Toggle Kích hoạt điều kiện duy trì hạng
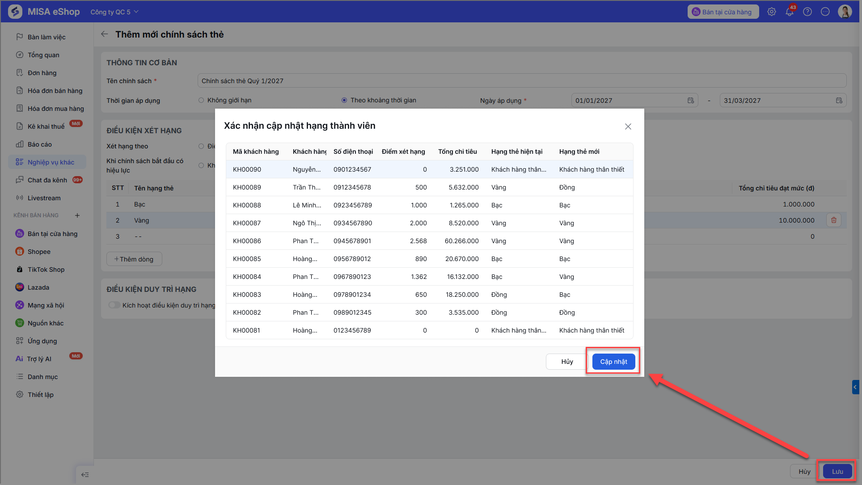This screenshot has height=485, width=862. (x=114, y=305)
